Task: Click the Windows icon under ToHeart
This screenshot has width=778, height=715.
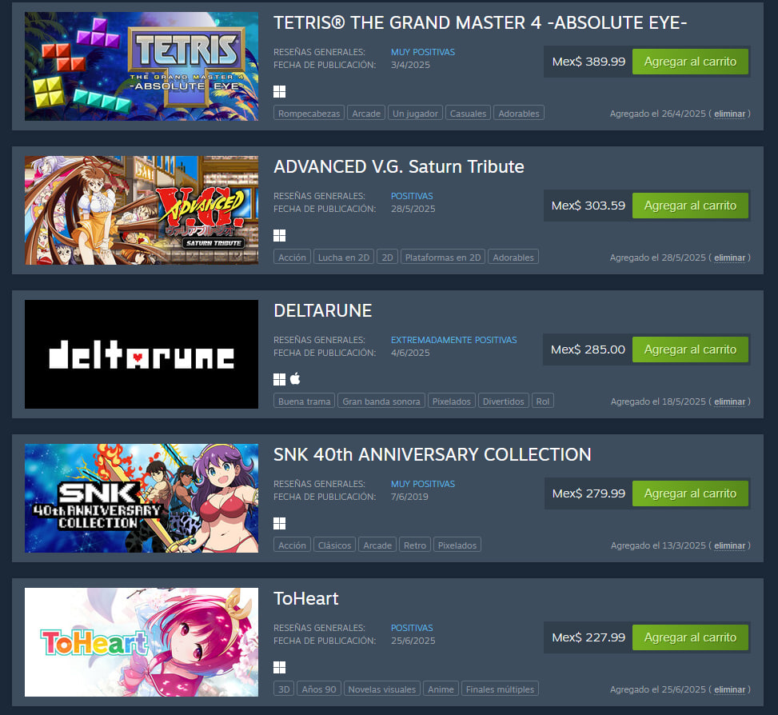Action: [279, 667]
